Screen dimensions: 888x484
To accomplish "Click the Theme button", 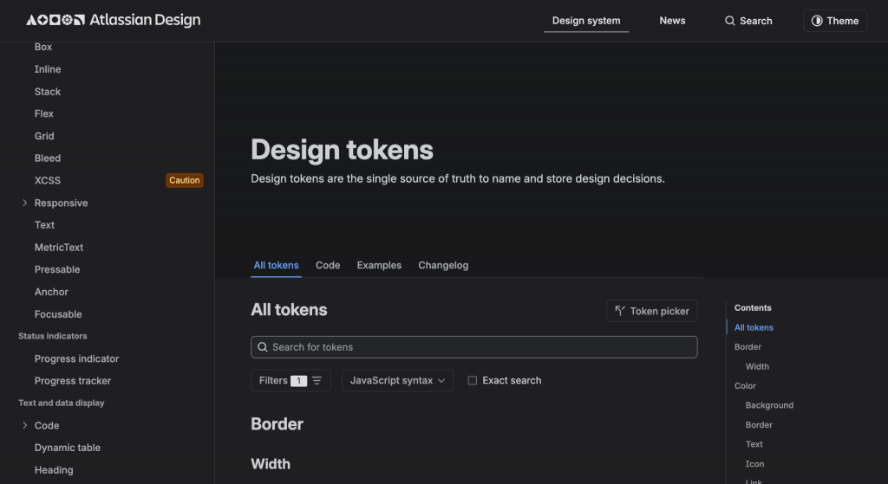I will [x=835, y=21].
